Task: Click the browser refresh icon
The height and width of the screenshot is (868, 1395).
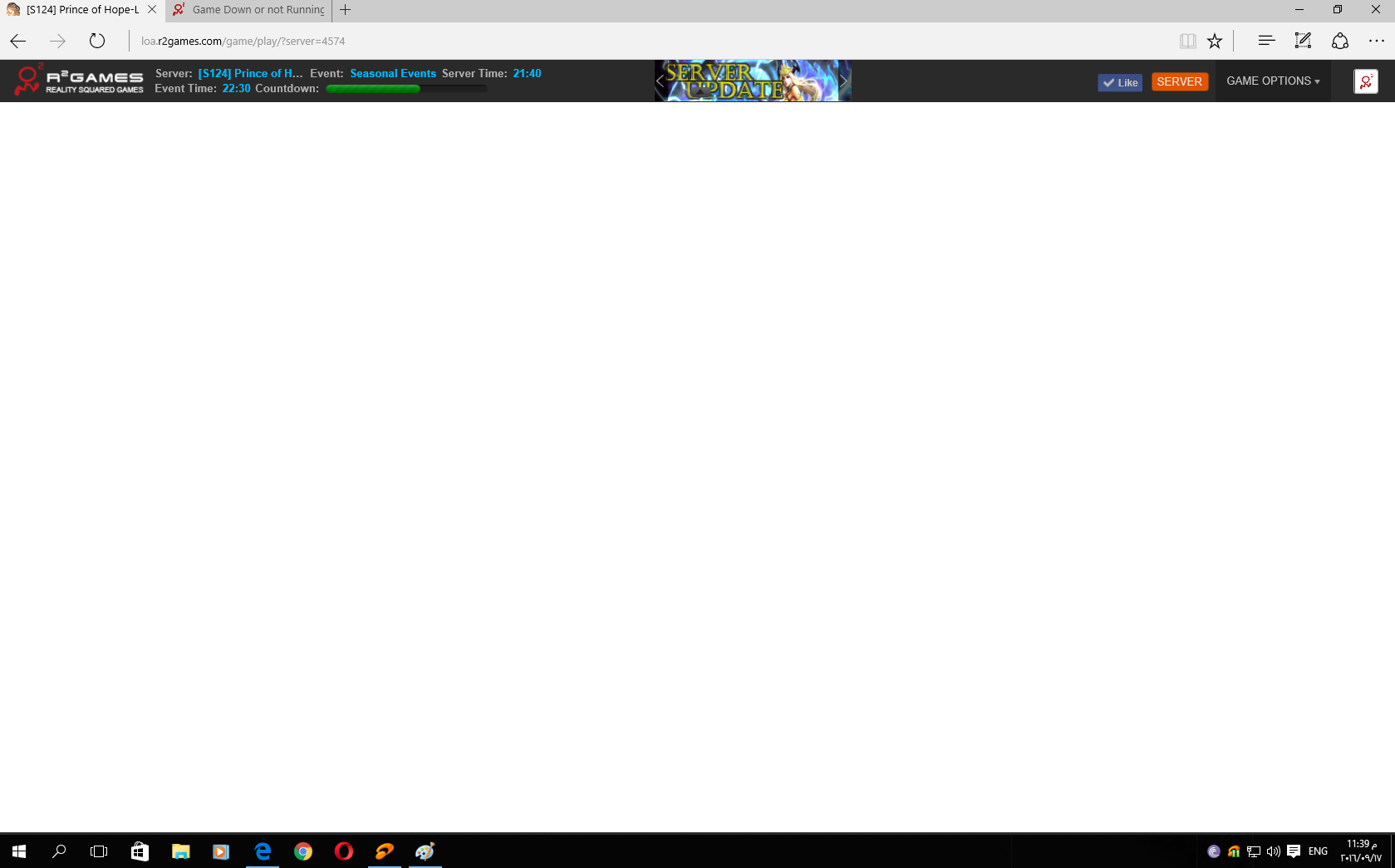Action: 97,41
